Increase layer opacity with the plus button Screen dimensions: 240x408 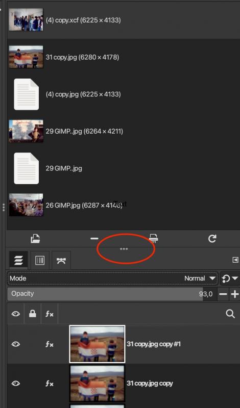[x=235, y=294]
